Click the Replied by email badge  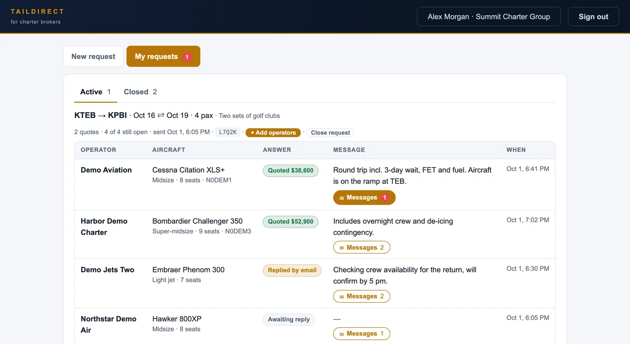tap(292, 270)
